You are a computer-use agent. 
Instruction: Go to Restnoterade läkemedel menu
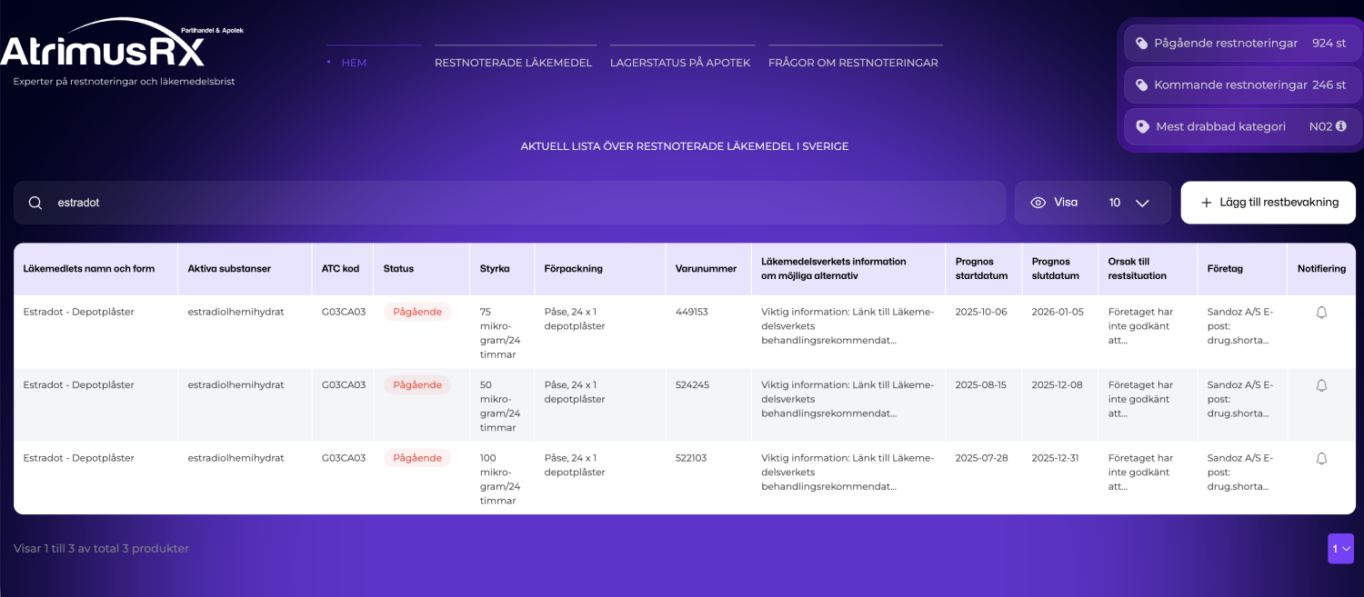click(x=513, y=63)
